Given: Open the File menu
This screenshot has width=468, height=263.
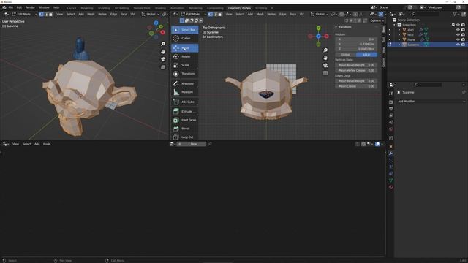Looking at the screenshot, I should point(11,7).
